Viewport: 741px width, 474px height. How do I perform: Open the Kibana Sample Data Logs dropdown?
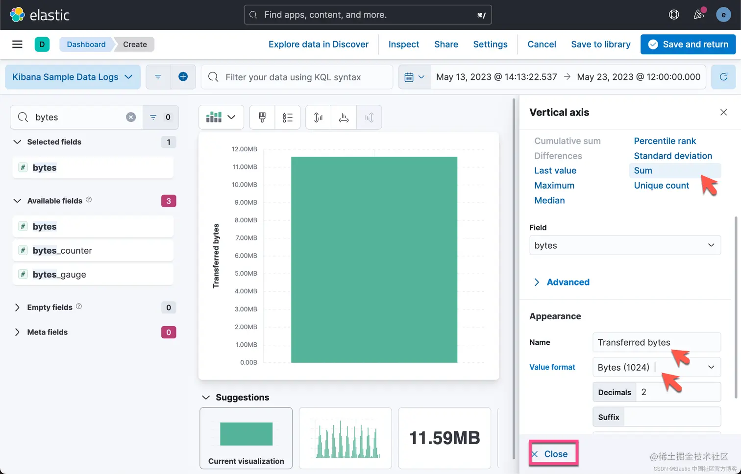73,77
